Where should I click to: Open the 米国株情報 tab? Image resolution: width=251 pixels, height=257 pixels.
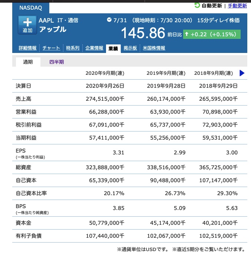click(x=154, y=48)
